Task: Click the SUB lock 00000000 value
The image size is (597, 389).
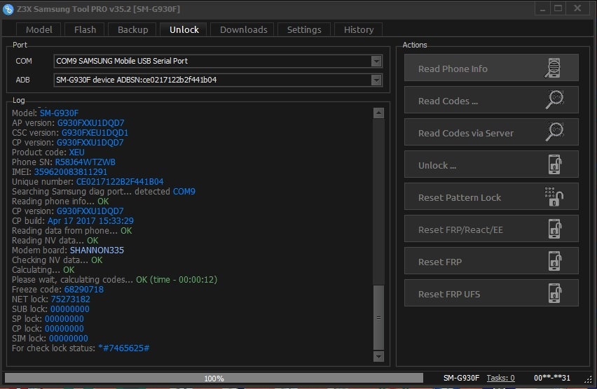Action: (x=70, y=309)
